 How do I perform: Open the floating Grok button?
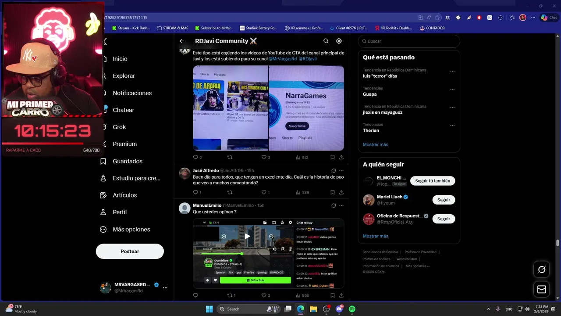pos(542,269)
